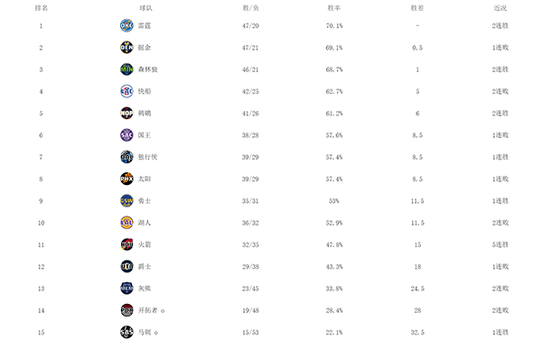Select the MIN Timberwolves team logo

point(126,69)
